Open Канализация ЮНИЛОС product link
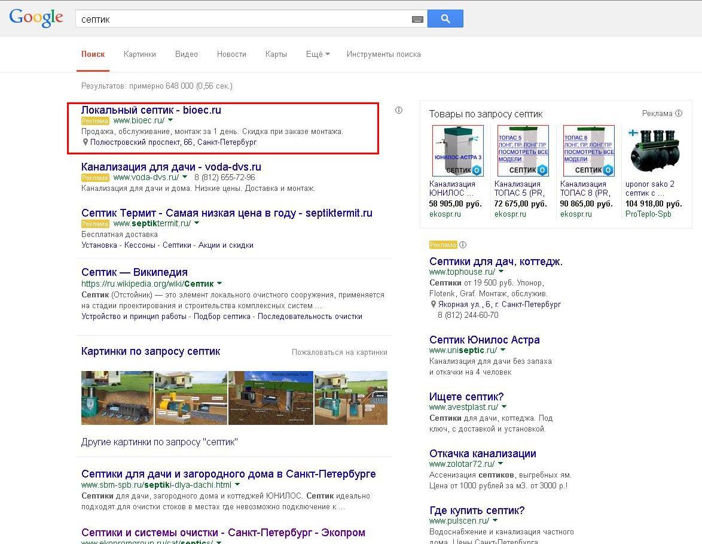Screen dimensions: 702x544 [x=452, y=188]
